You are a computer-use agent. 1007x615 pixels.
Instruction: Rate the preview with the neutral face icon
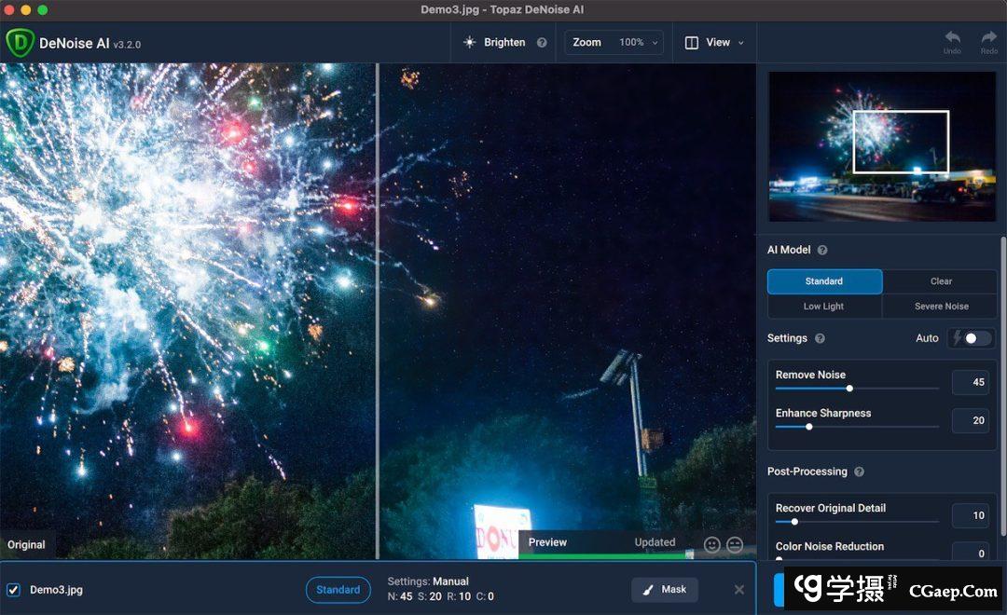(735, 544)
